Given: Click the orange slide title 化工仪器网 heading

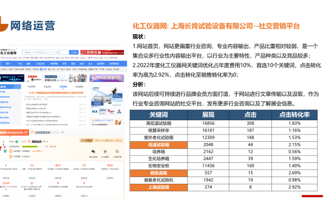Looking at the screenshot, I should coord(216,26).
